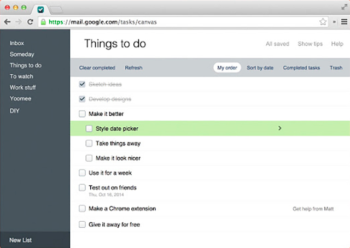Open details arrow for Style date picker
Viewport: 350px width, 248px height.
click(279, 128)
